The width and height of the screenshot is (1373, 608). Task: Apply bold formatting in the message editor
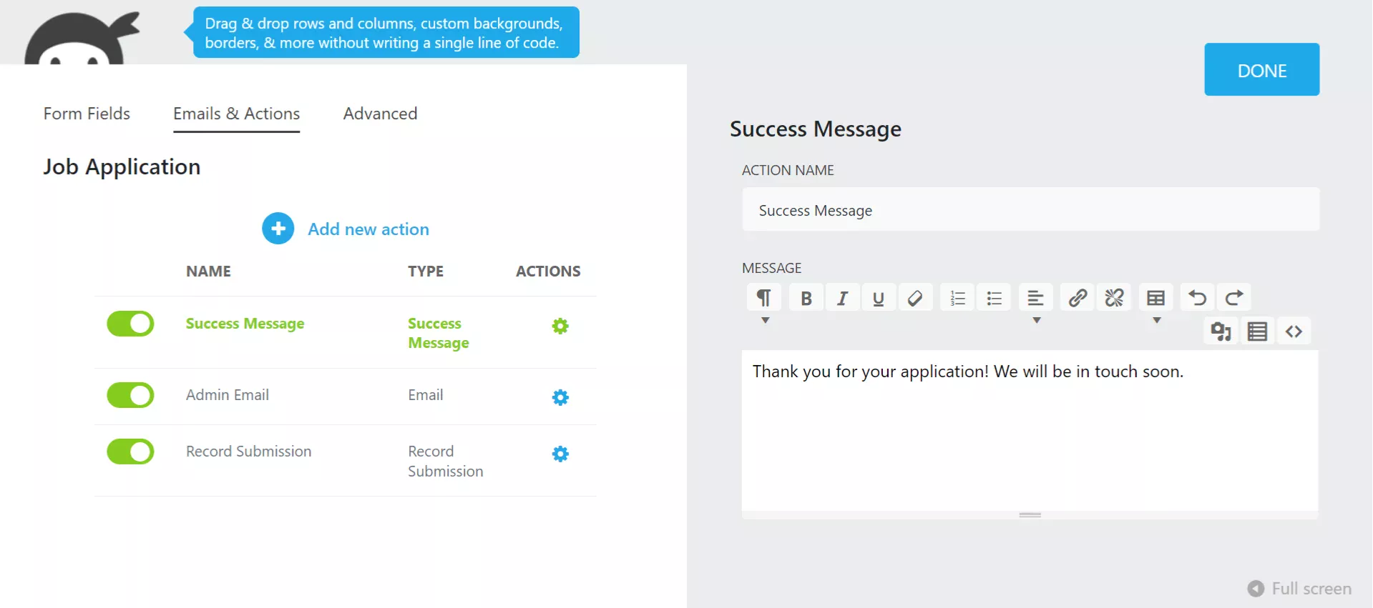[x=805, y=297]
